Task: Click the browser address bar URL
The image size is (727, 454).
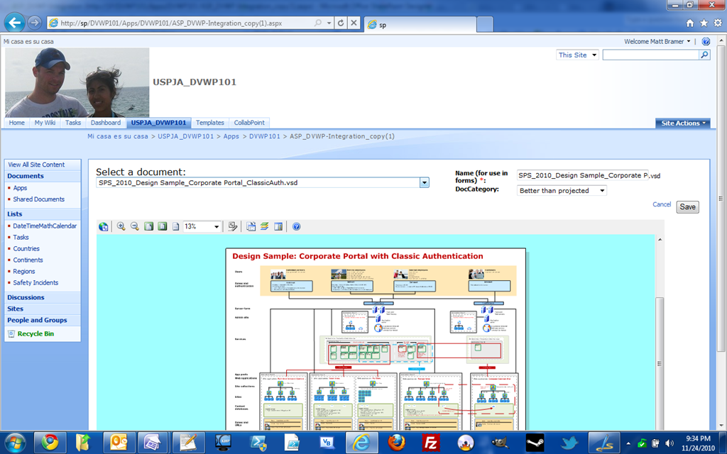Action: [171, 23]
